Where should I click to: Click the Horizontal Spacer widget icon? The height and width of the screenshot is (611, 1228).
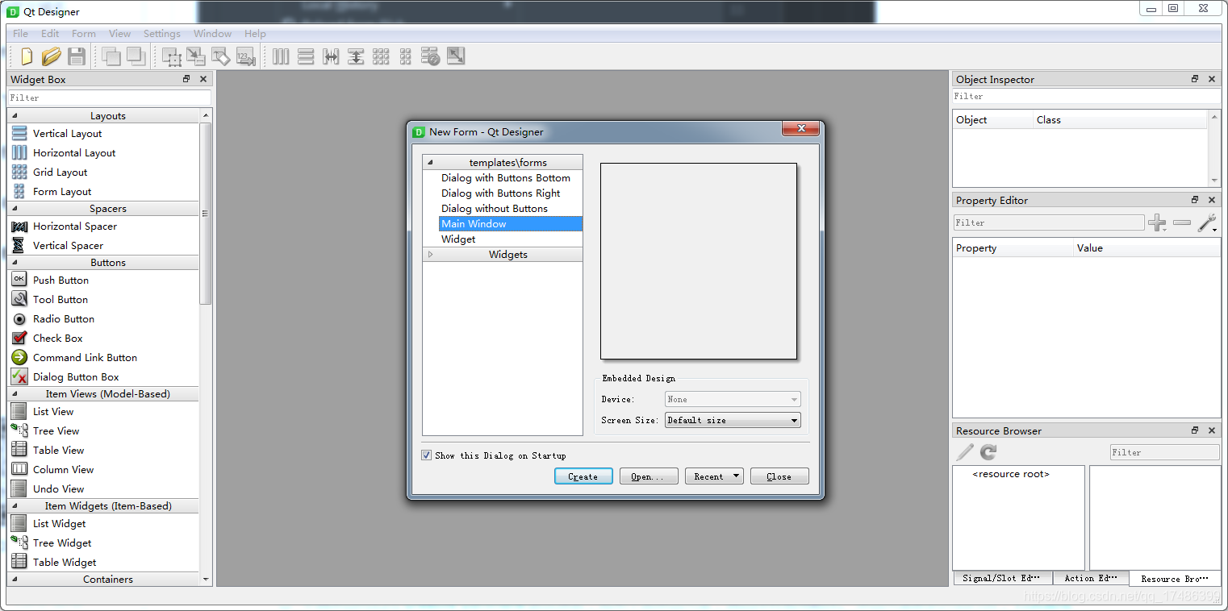point(19,227)
